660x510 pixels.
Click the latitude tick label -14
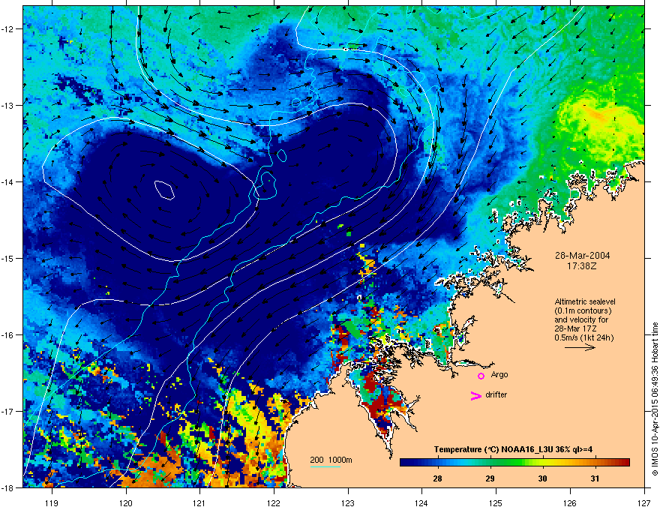click(x=8, y=181)
